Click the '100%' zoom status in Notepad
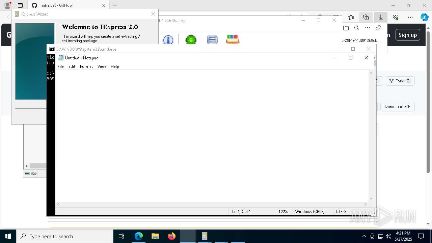The image size is (432, 243). pyautogui.click(x=283, y=212)
